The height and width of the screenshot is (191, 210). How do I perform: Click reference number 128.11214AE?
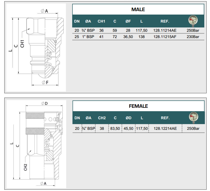(x=165, y=30)
